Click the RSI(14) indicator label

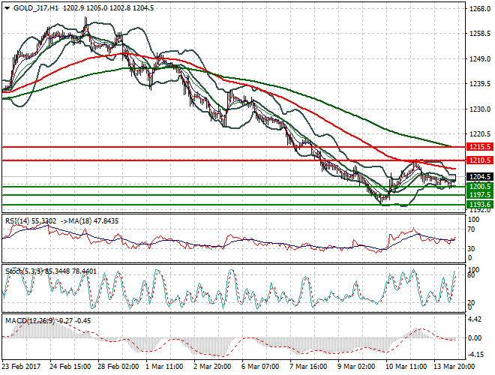(x=19, y=220)
